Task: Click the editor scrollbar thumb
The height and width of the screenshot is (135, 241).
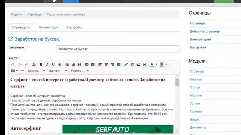Action: pyautogui.click(x=177, y=82)
